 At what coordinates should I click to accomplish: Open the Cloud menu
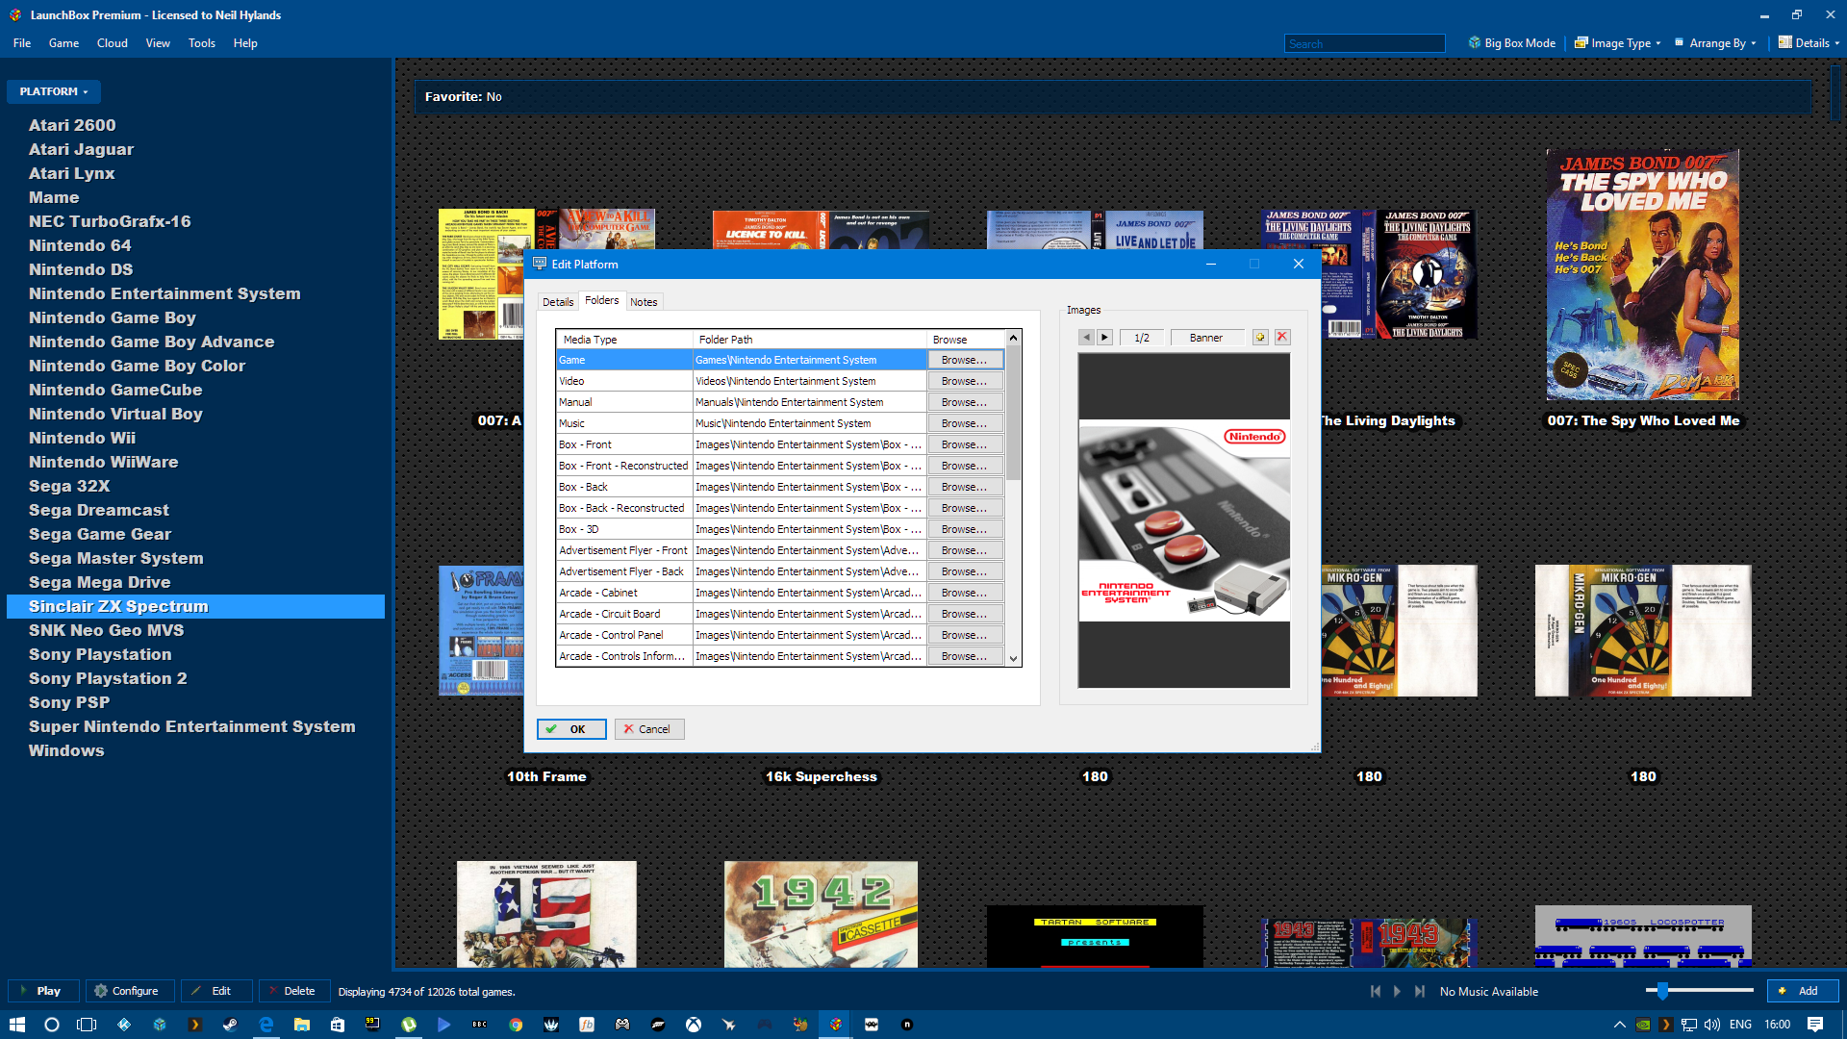[112, 43]
